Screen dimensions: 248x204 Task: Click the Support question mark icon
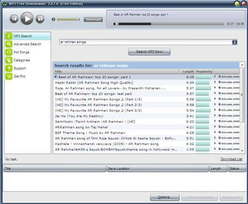(x=9, y=68)
